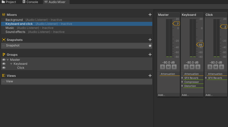The image size is (228, 127).
Task: Select the View entry
Action: pos(77,81)
